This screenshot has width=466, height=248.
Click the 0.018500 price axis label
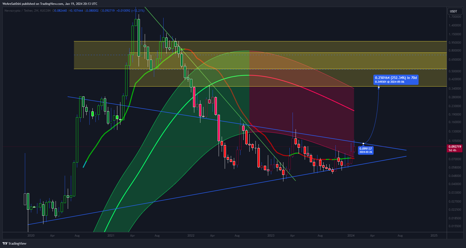click(x=455, y=218)
